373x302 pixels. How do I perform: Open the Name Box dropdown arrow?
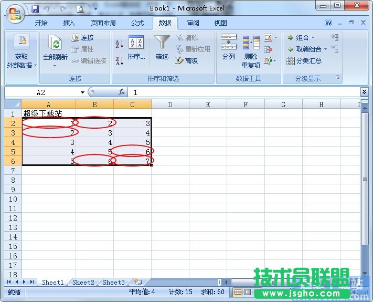(x=83, y=92)
